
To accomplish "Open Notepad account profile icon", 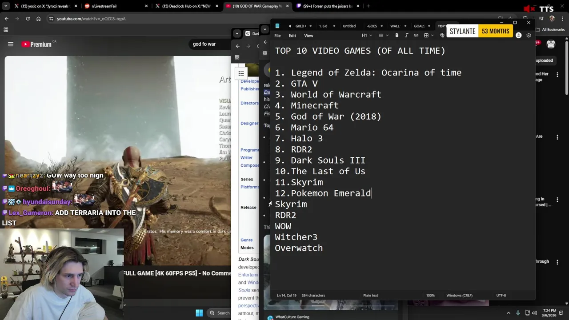I will click(518, 36).
